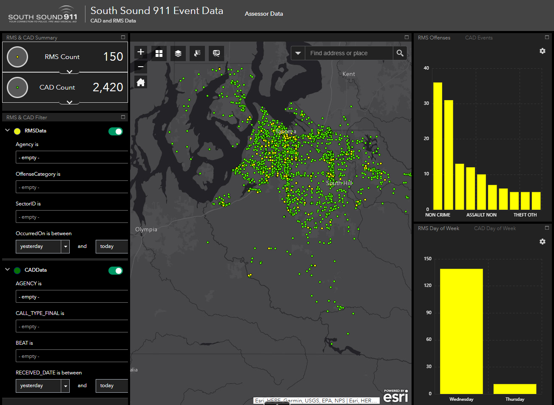
Task: Open the RMS Day of Week settings gear
Action: [542, 242]
